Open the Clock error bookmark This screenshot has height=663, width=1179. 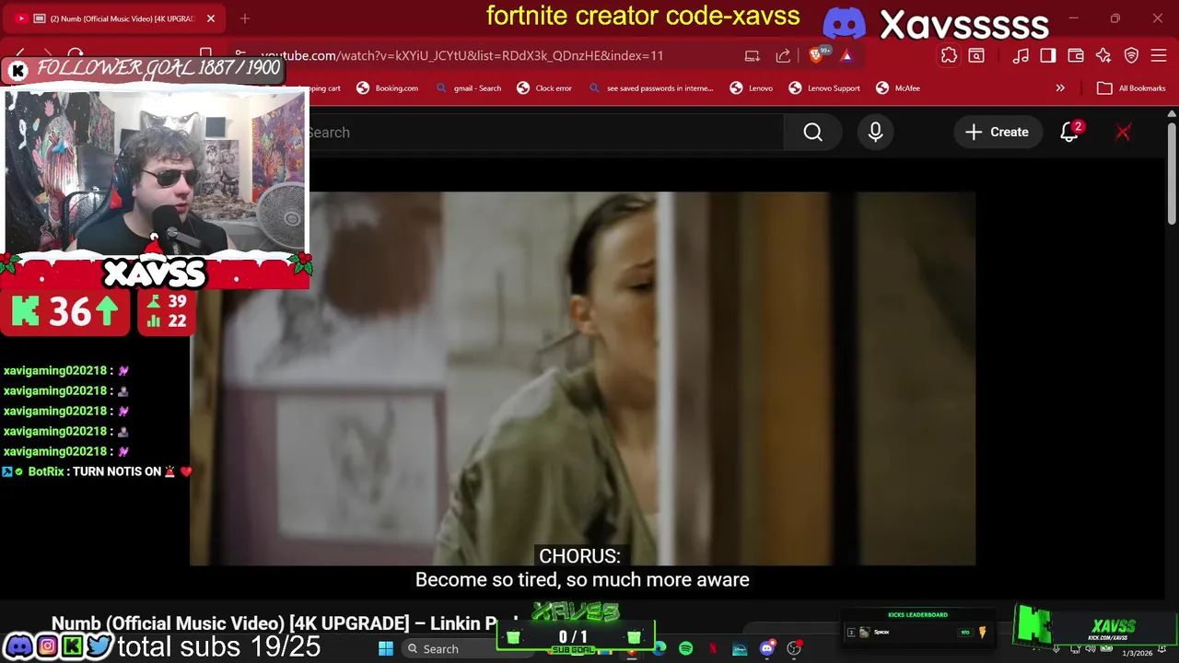(x=544, y=88)
